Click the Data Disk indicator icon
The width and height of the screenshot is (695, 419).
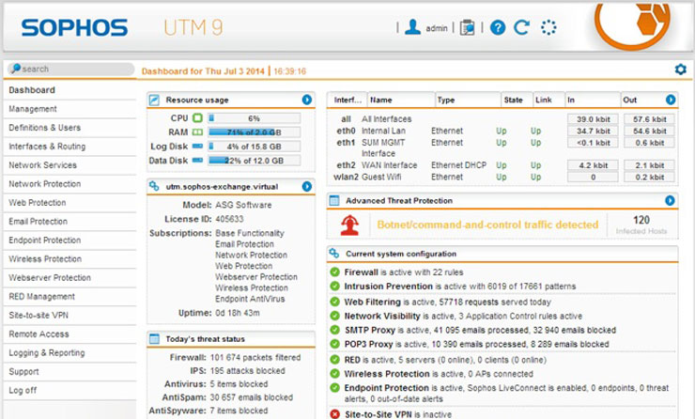[x=197, y=160]
